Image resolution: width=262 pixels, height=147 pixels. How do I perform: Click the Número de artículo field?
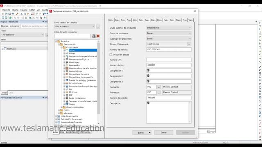[x=169, y=49]
